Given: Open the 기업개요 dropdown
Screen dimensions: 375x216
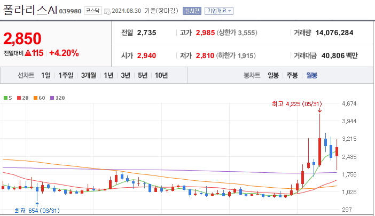Looking at the screenshot, I should point(219,11).
